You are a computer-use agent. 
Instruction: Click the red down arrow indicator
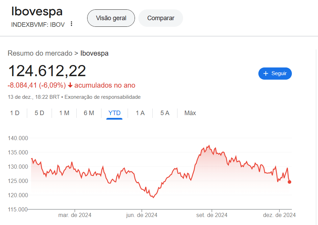[70, 85]
